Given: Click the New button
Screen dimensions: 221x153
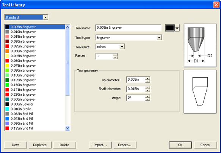Looking at the screenshot, I should 16,145.
